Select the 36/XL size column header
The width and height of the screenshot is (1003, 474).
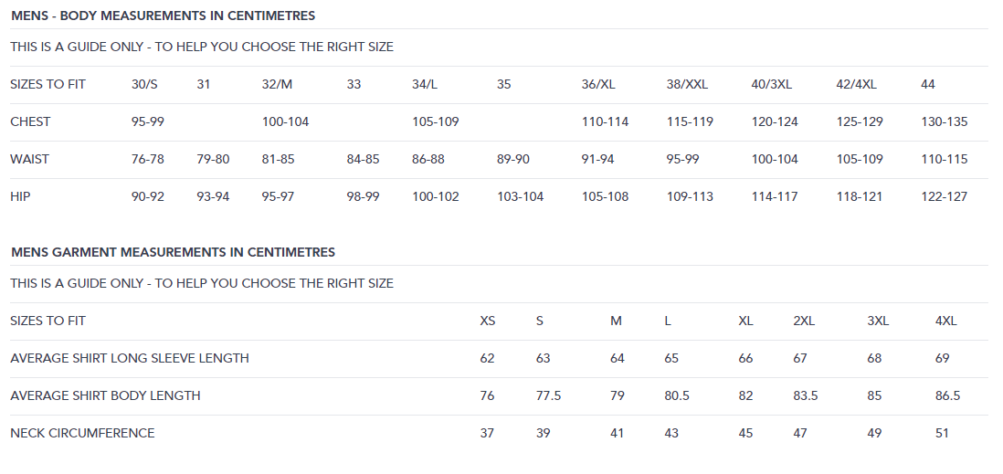598,84
